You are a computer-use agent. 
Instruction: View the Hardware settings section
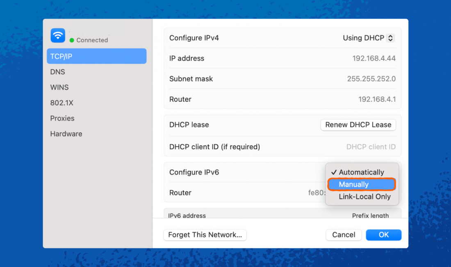66,134
